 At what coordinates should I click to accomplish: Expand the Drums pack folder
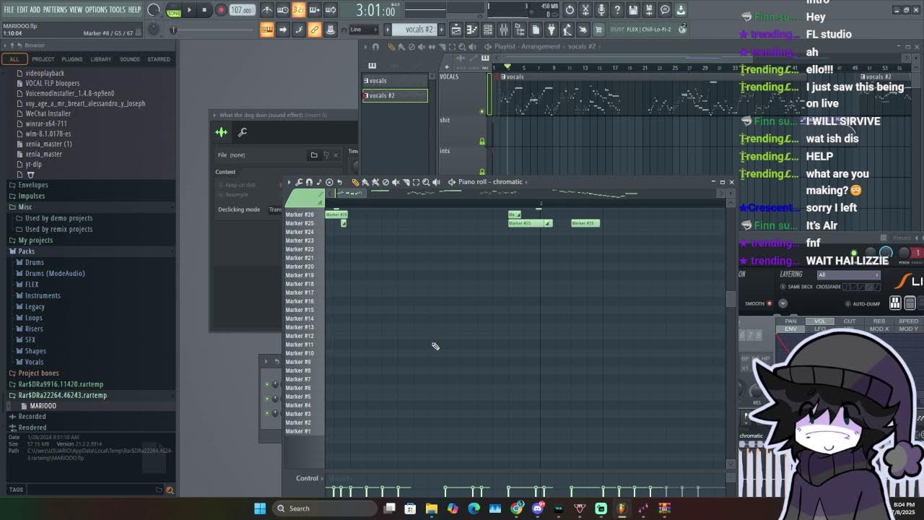tap(35, 262)
